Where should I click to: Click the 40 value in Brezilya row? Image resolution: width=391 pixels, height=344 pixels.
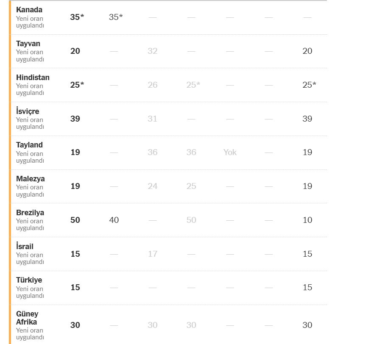114,220
